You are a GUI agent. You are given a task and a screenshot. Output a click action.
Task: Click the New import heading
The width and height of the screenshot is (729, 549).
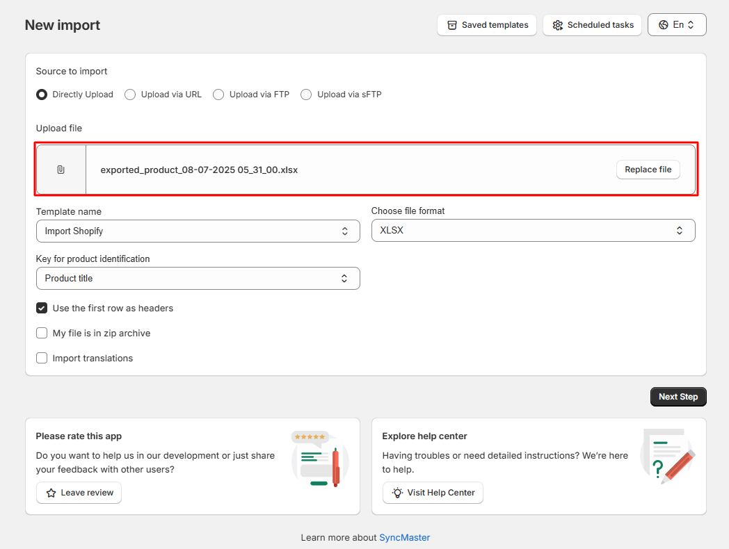click(x=63, y=25)
